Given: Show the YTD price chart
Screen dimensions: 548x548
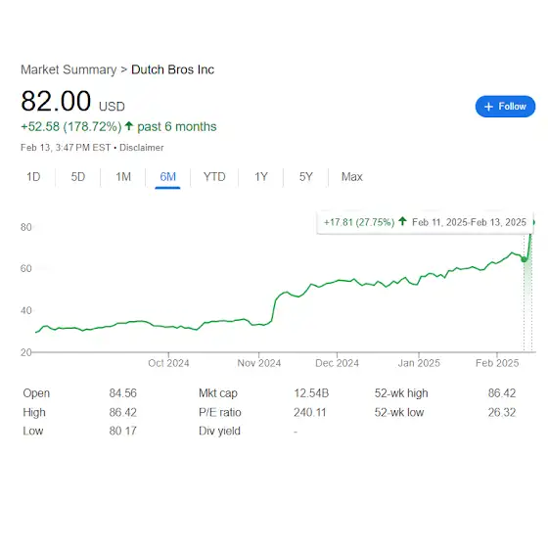Looking at the screenshot, I should 214,177.
